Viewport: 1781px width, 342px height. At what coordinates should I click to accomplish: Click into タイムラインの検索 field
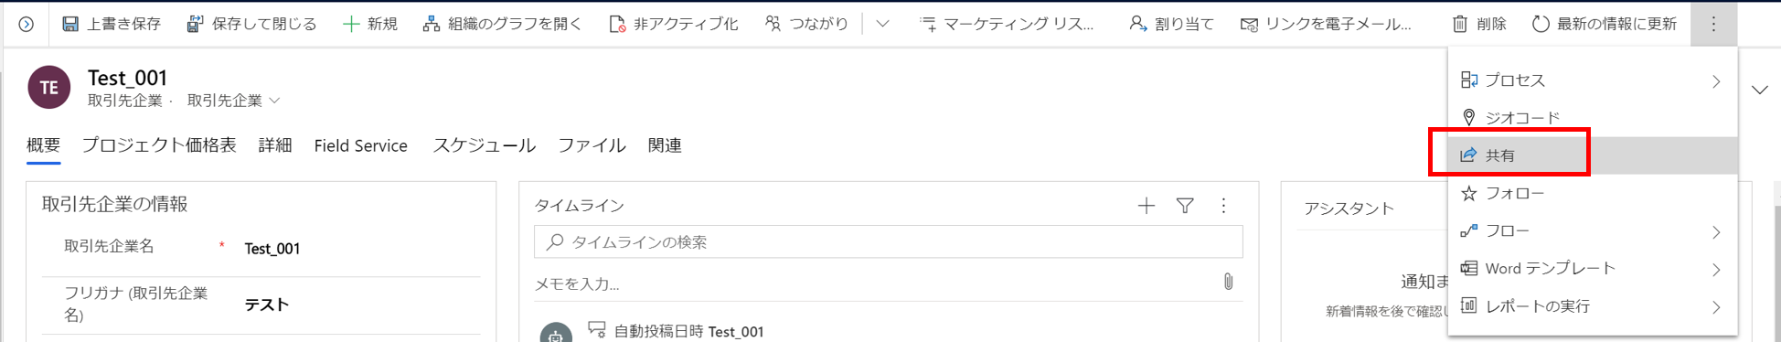888,242
